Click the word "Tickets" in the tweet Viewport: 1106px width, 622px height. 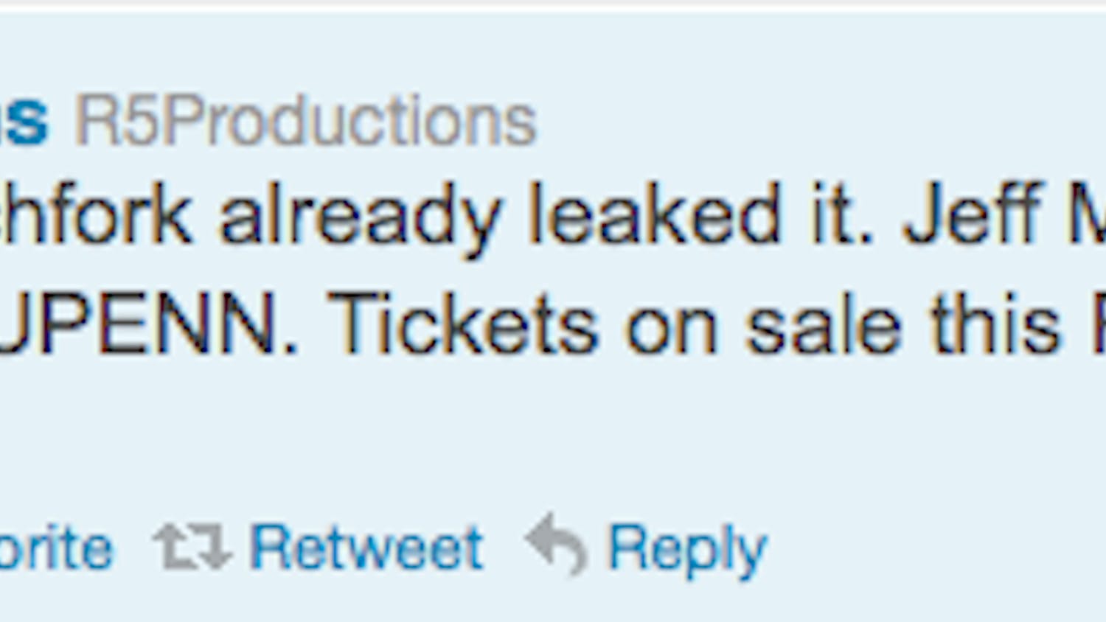[x=462, y=326]
